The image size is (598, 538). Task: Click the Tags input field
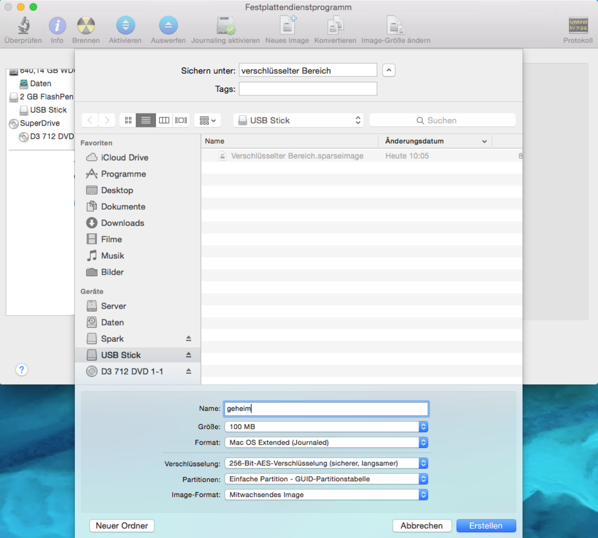307,89
